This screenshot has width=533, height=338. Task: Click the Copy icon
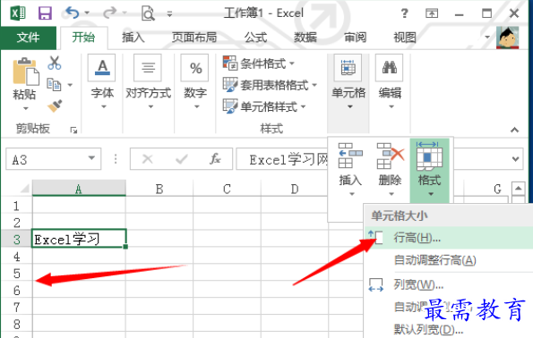(54, 84)
